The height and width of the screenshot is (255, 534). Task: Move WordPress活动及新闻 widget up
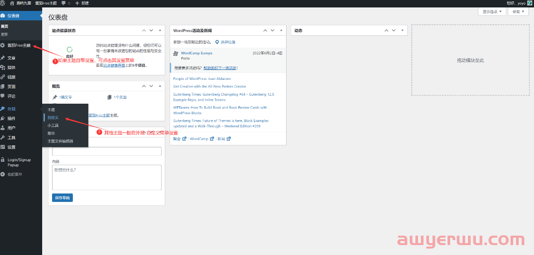(x=265, y=30)
